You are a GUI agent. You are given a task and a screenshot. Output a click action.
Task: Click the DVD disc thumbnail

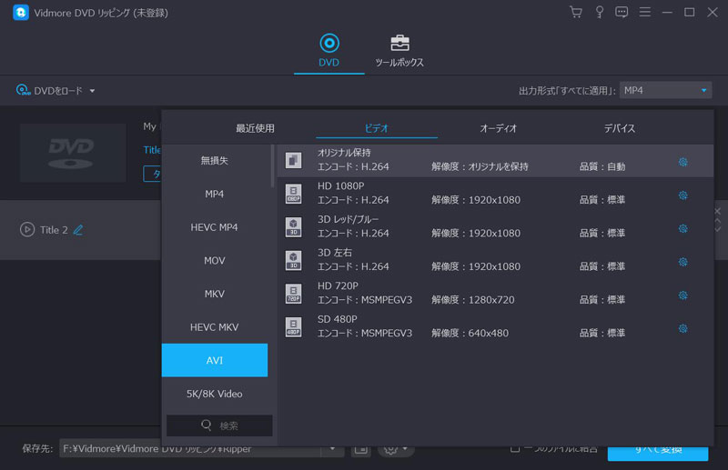(x=73, y=152)
